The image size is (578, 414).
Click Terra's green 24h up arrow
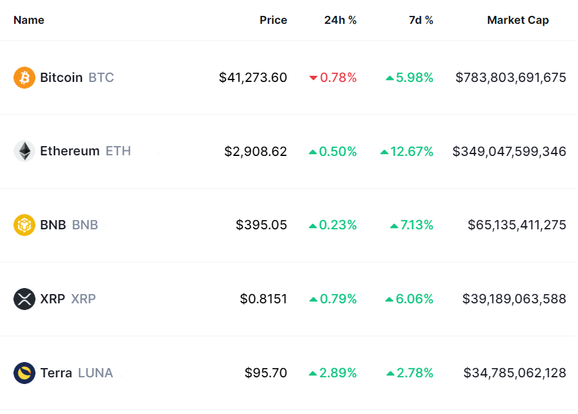[313, 373]
